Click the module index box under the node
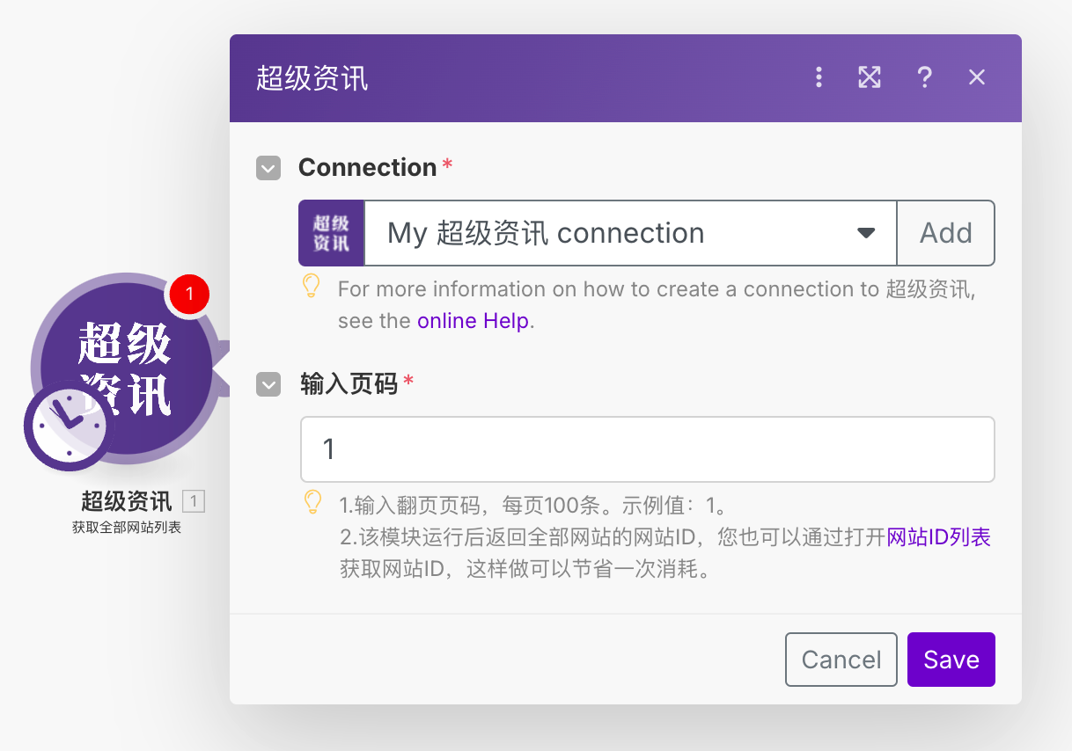The height and width of the screenshot is (751, 1072). click(194, 502)
